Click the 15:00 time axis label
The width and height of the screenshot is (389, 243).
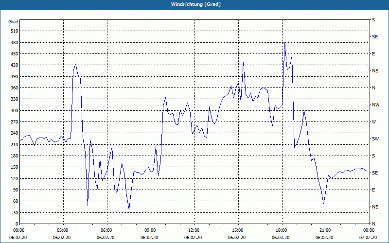point(238,230)
